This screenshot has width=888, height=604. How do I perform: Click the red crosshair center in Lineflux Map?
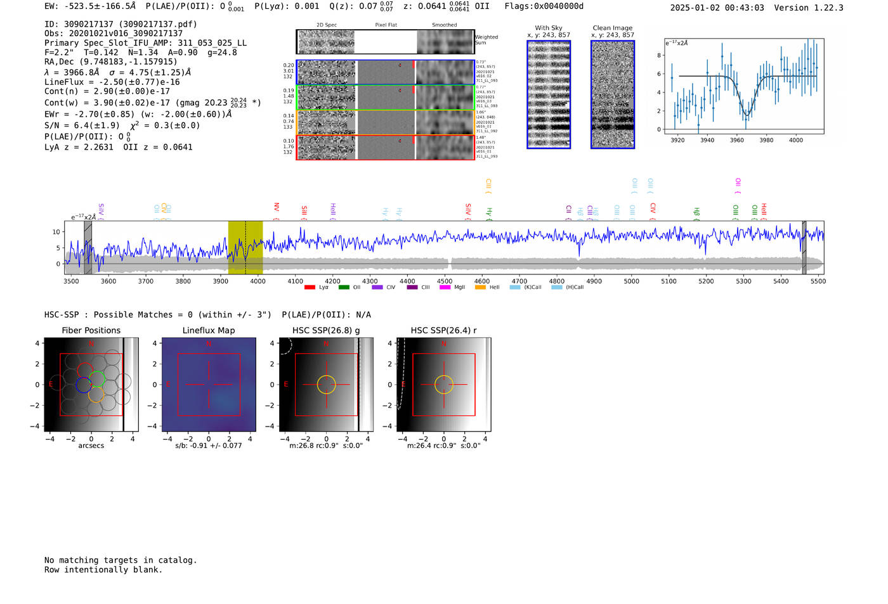pos(209,385)
